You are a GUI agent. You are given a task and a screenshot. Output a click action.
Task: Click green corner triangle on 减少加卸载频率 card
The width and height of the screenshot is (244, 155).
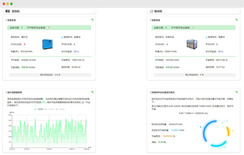92,92
